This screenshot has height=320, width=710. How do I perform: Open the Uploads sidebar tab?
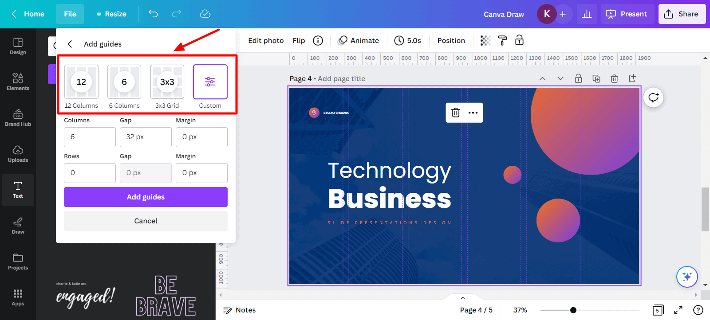[18, 154]
